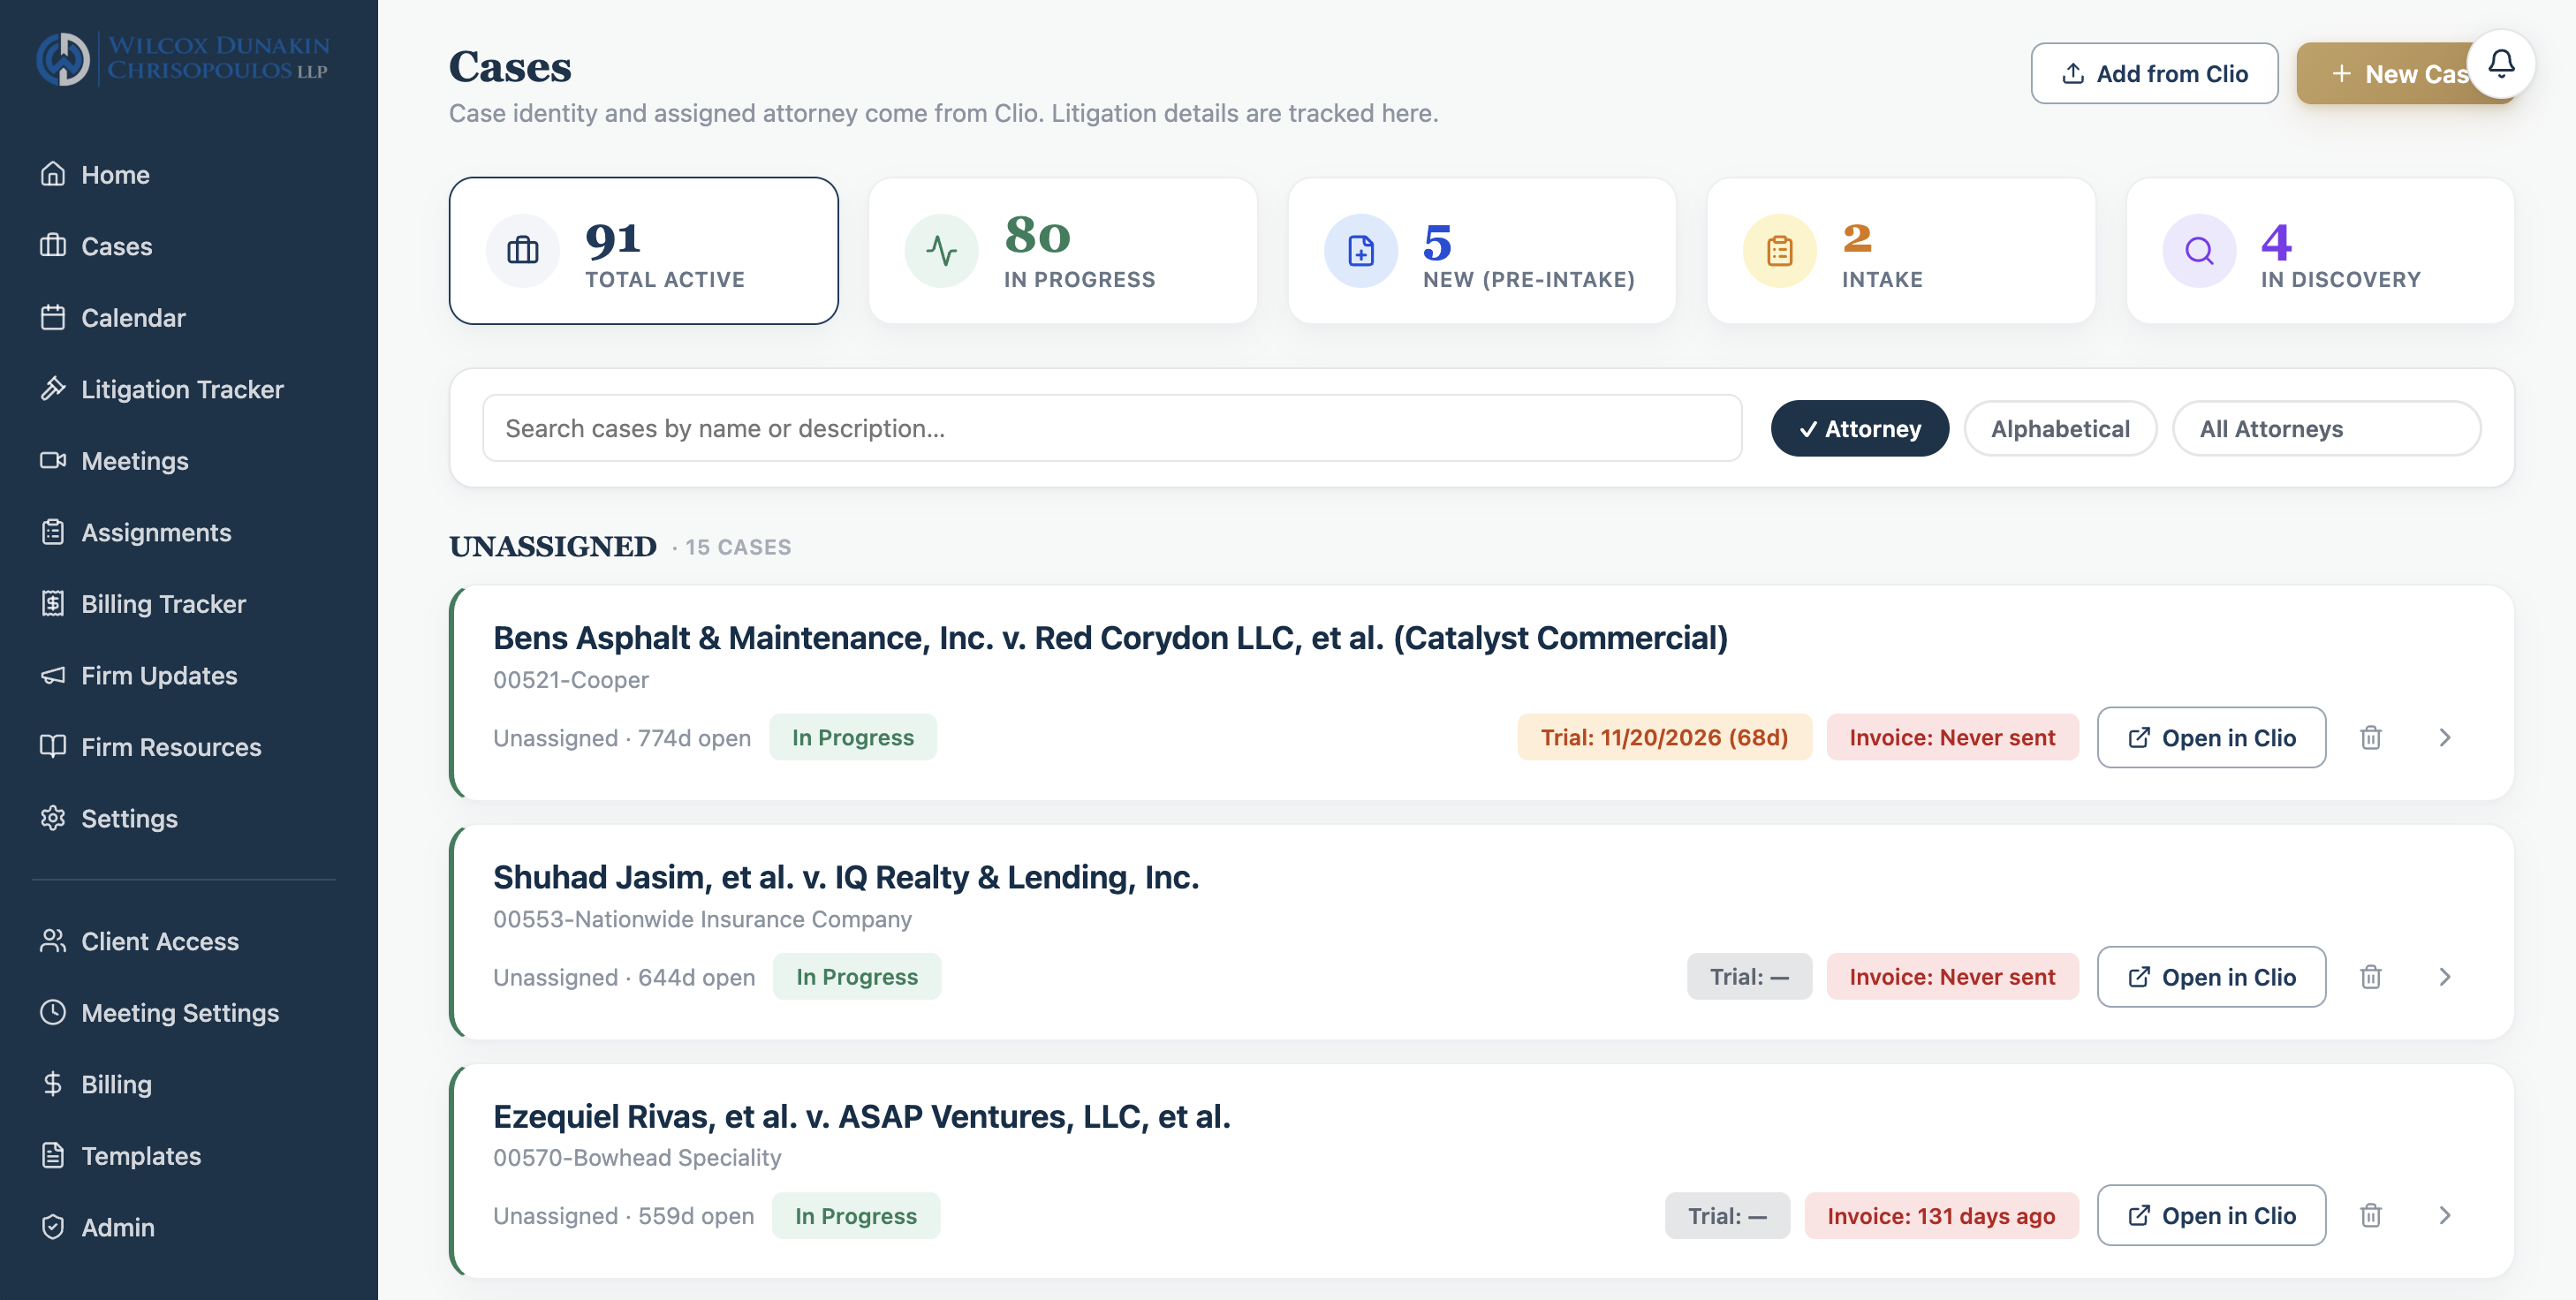Click the Home icon in sidebar
The height and width of the screenshot is (1300, 2576).
[x=53, y=174]
